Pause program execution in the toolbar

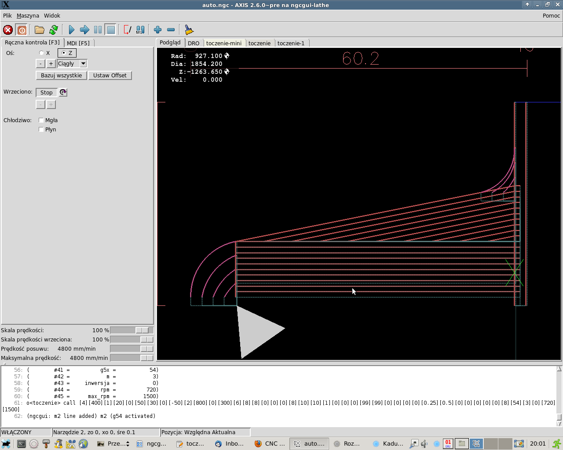point(98,30)
